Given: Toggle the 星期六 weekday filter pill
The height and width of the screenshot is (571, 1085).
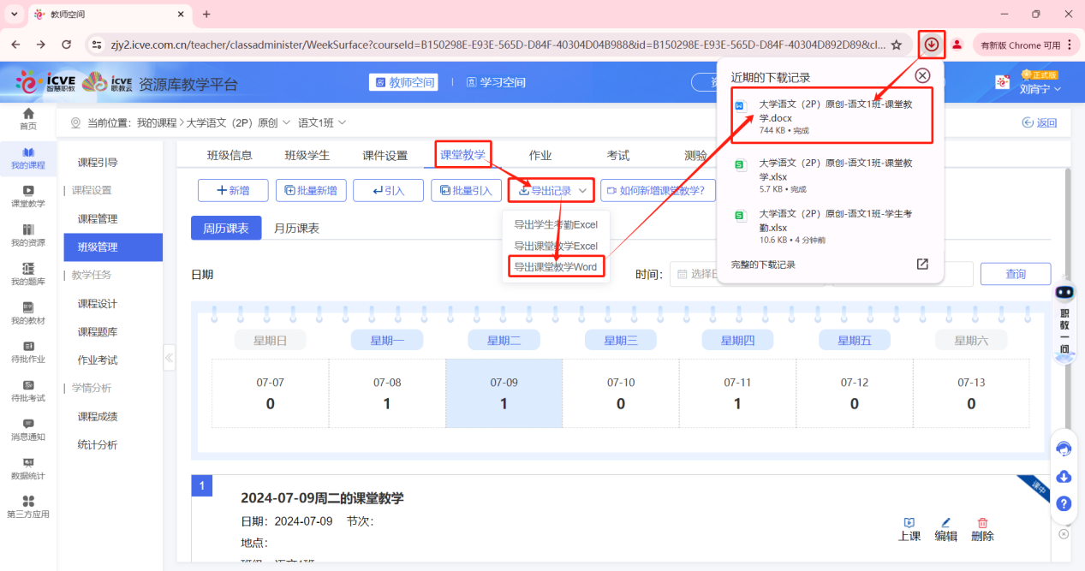Looking at the screenshot, I should pyautogui.click(x=971, y=339).
